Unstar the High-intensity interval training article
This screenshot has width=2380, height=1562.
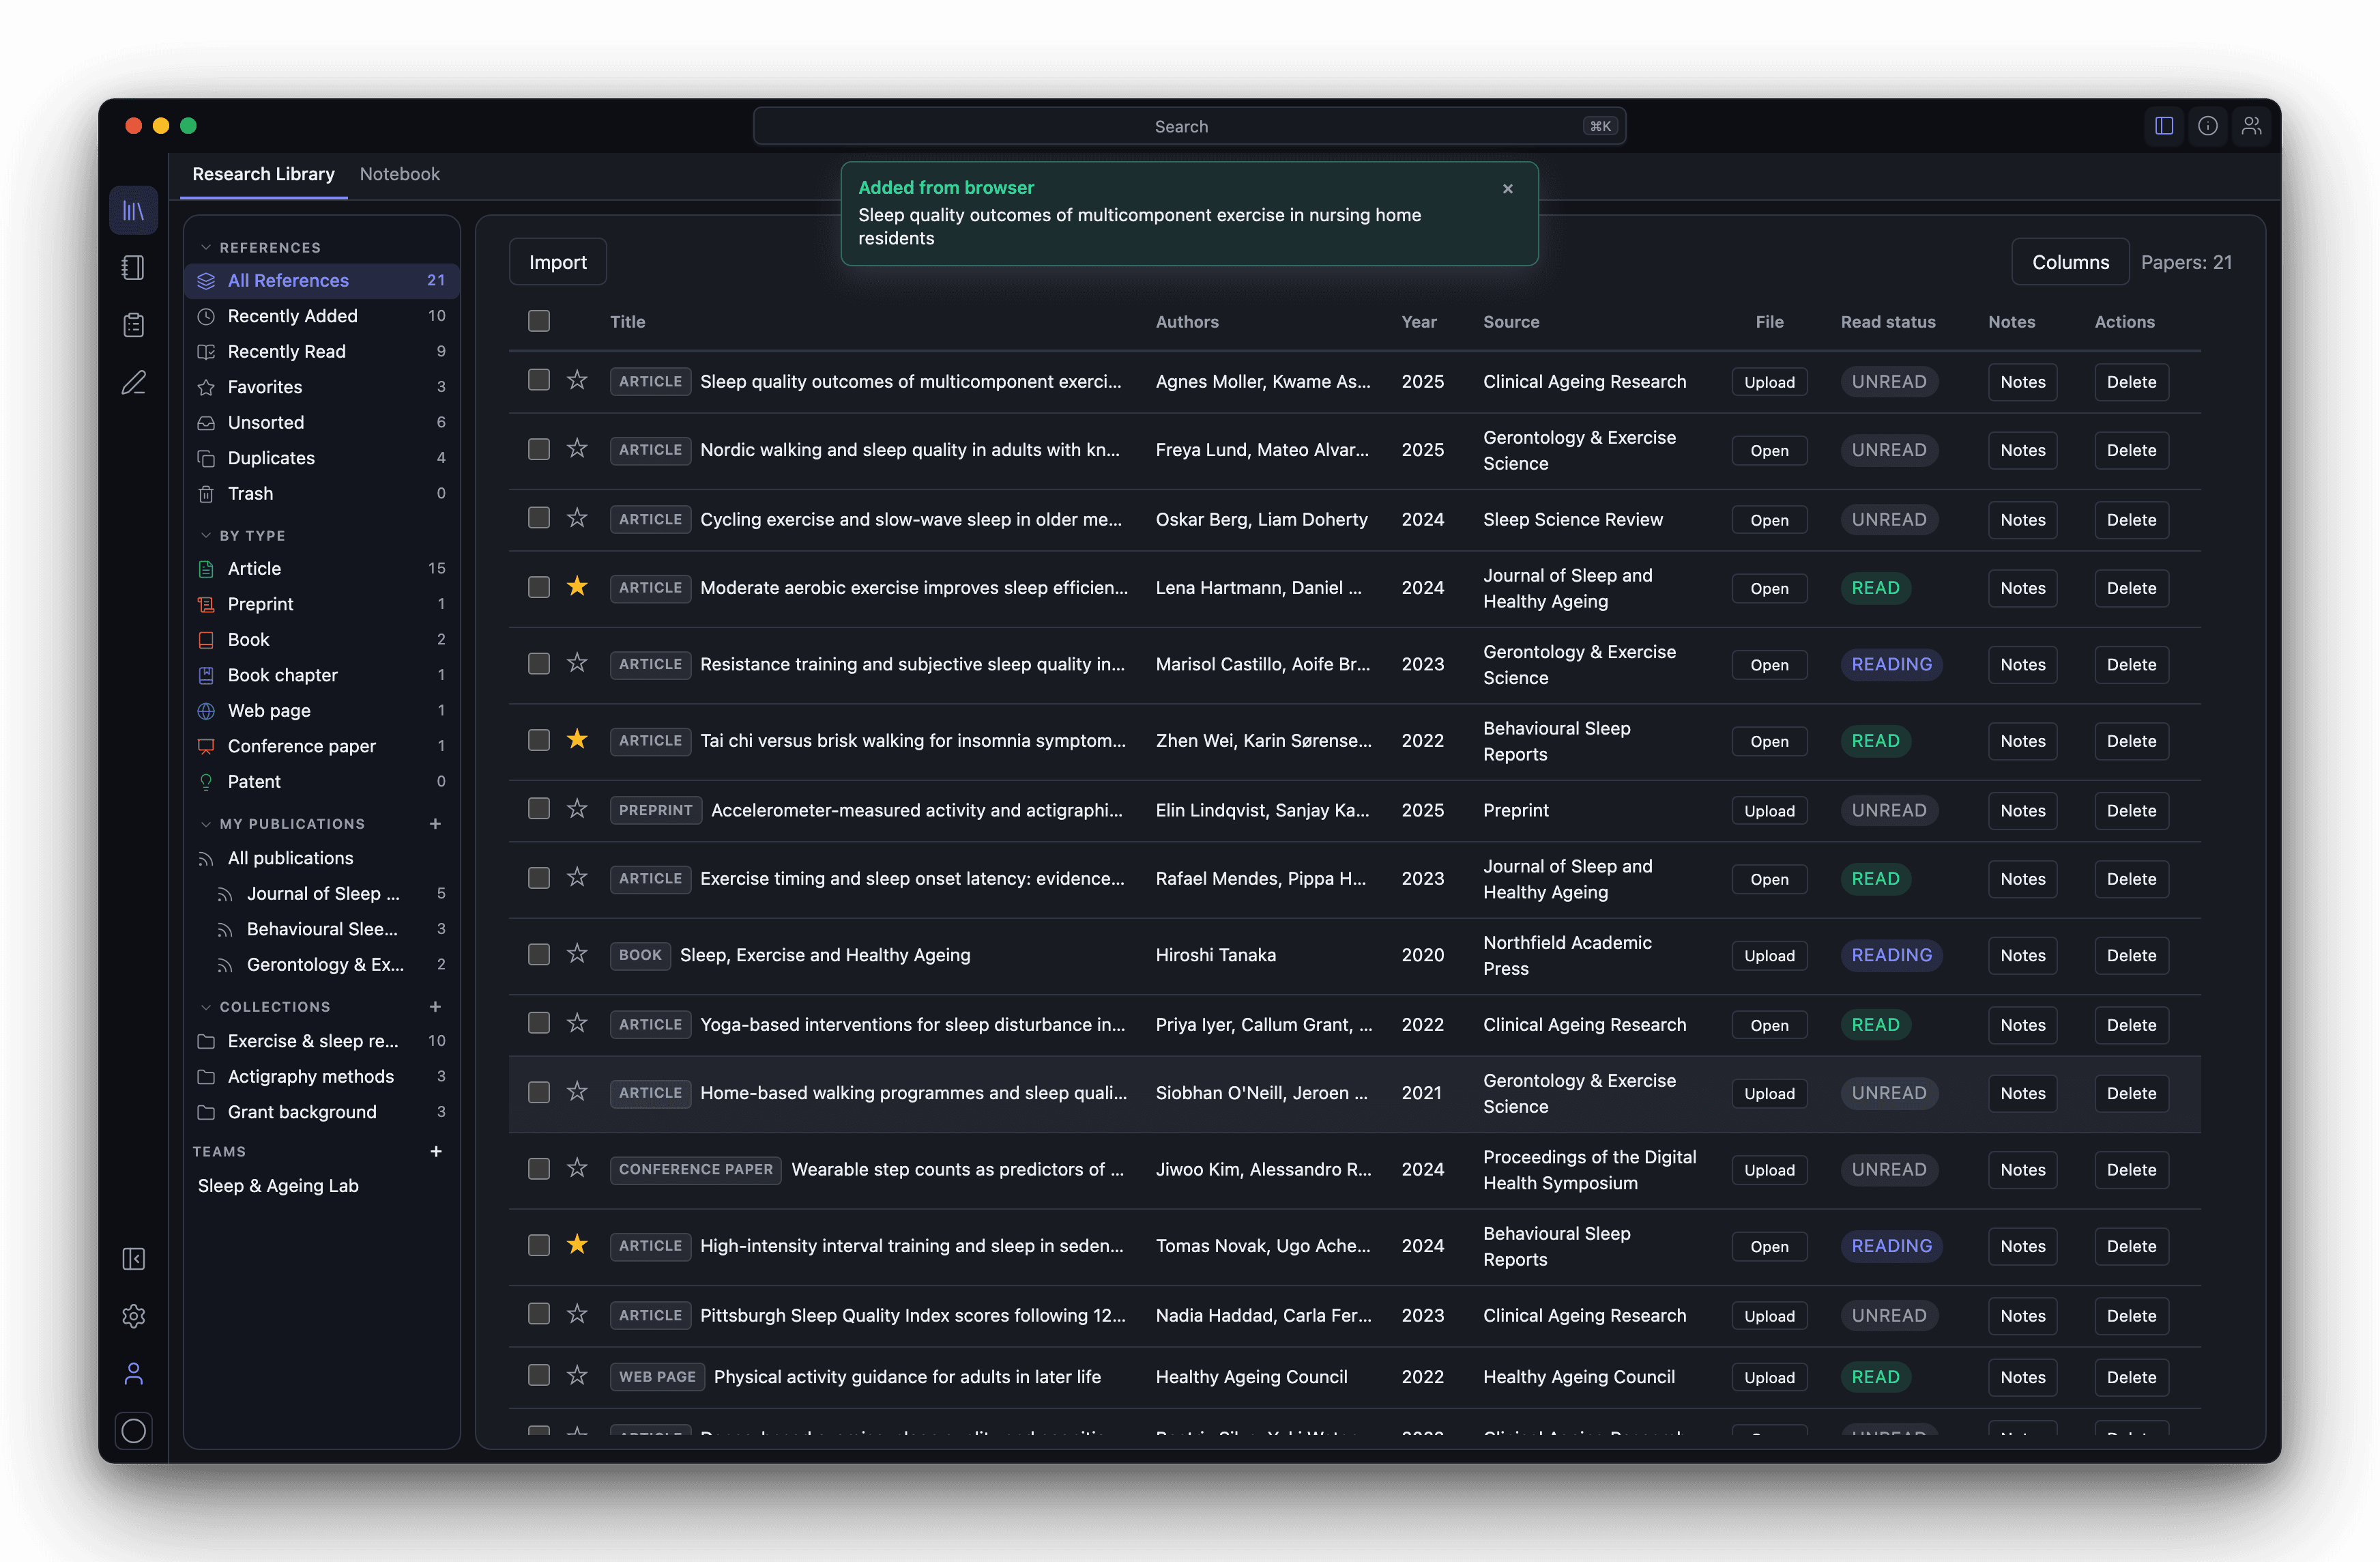[577, 1246]
